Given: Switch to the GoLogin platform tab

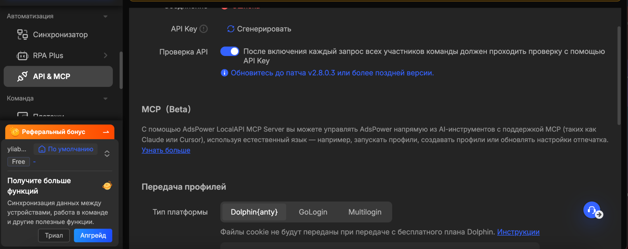Looking at the screenshot, I should [x=312, y=212].
